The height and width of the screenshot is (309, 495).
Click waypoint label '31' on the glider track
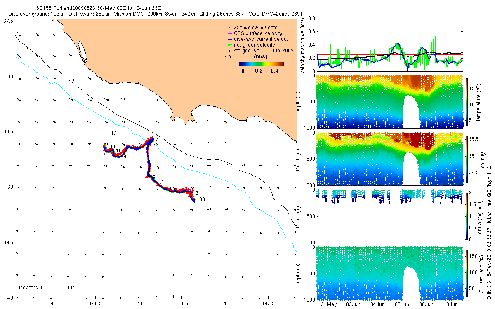(x=198, y=193)
